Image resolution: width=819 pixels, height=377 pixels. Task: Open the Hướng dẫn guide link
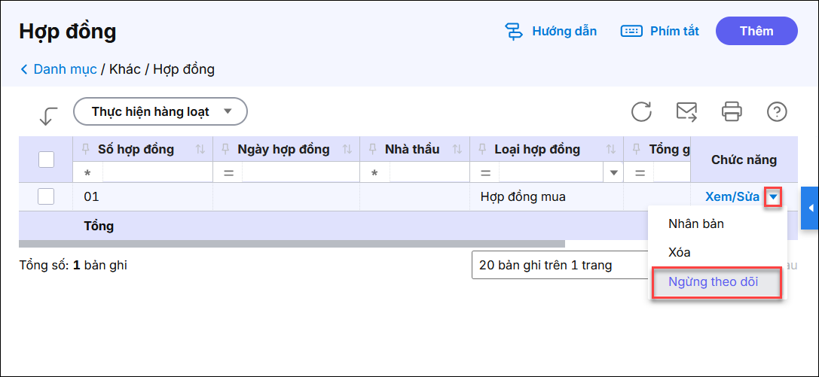coord(551,31)
